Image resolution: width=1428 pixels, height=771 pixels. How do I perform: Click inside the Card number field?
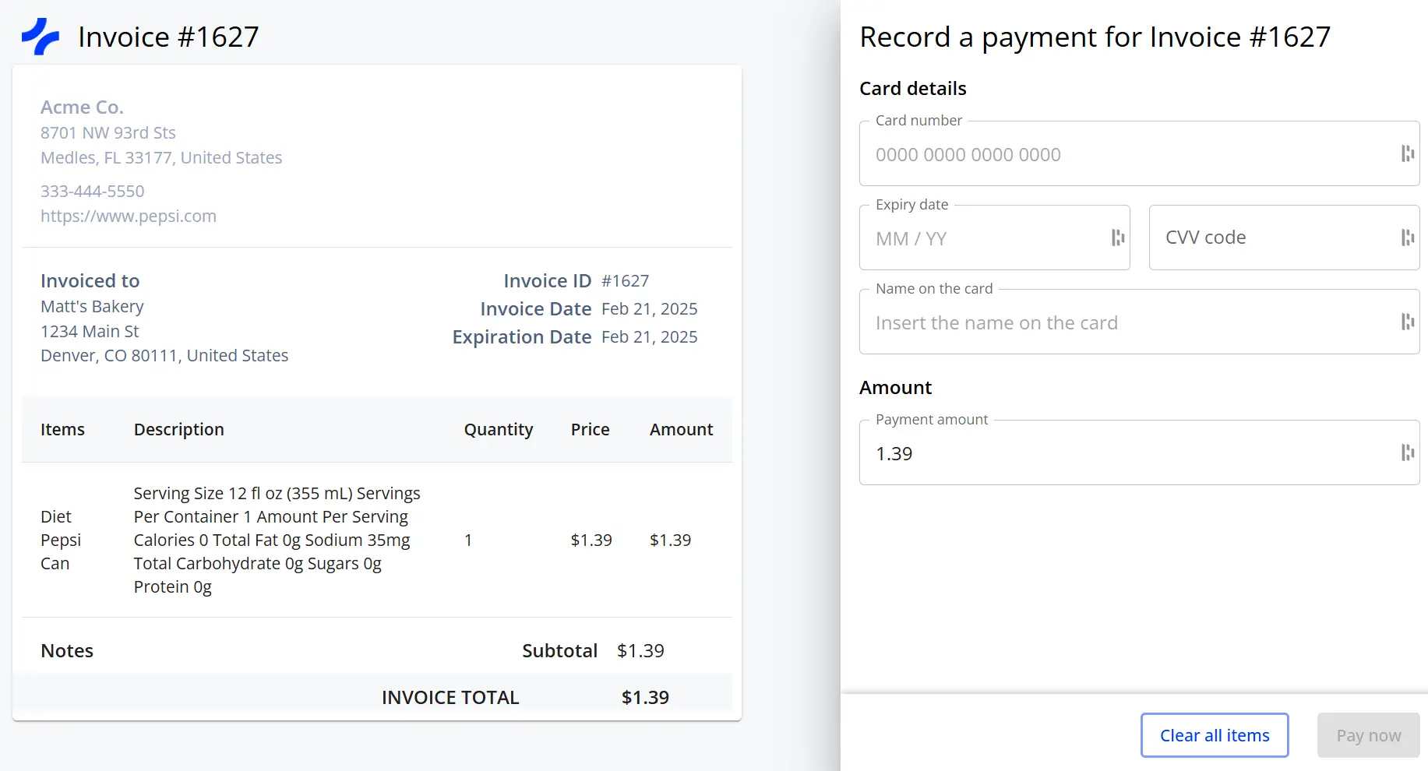(1091, 154)
